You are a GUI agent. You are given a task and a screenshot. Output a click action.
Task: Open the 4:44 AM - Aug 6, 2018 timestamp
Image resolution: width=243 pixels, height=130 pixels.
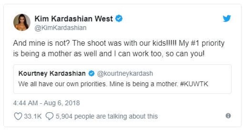pyautogui.click(x=46, y=103)
